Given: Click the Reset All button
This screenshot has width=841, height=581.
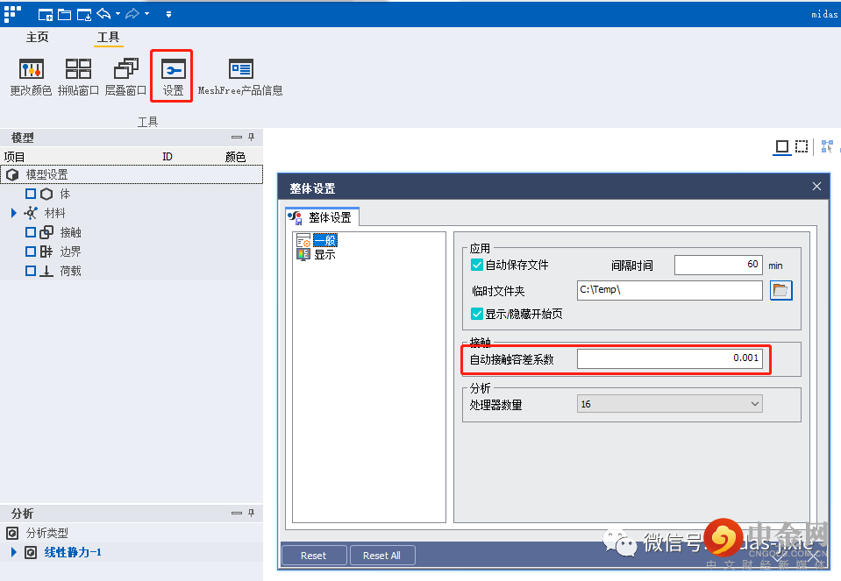Looking at the screenshot, I should [381, 556].
